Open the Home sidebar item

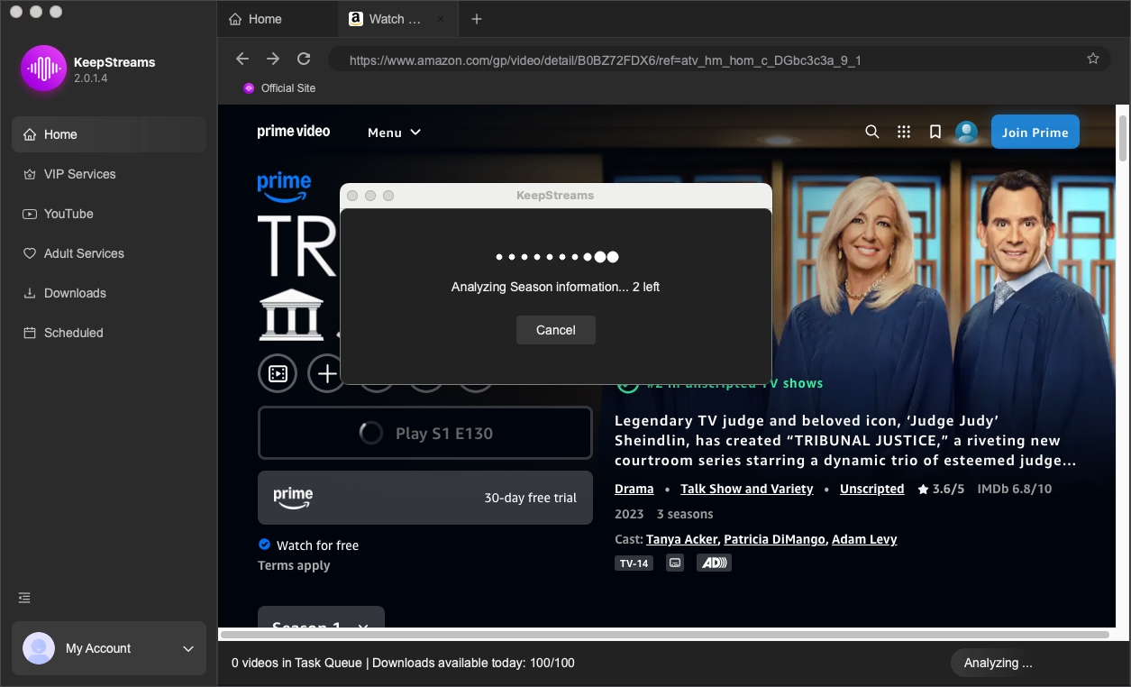[108, 134]
